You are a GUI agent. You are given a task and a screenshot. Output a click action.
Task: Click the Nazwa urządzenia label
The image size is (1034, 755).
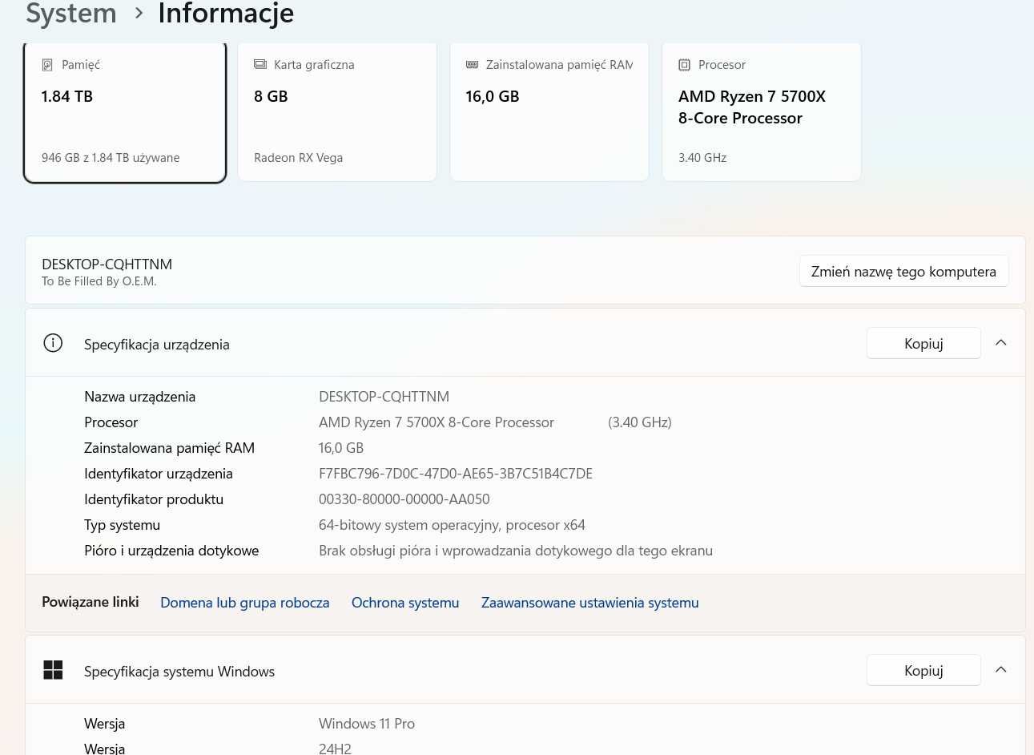tap(140, 397)
